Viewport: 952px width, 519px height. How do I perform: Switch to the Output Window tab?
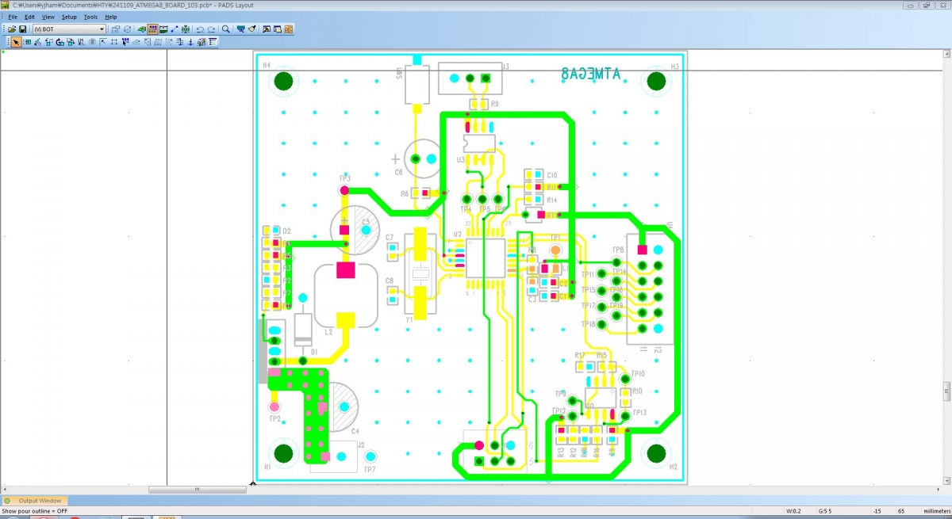point(35,501)
